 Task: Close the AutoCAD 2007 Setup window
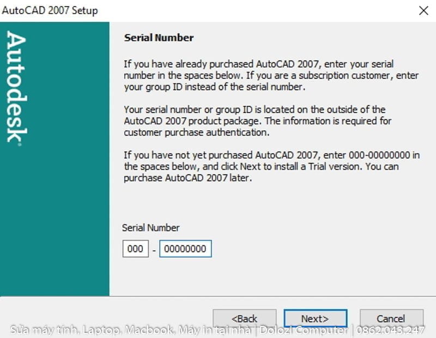point(423,10)
